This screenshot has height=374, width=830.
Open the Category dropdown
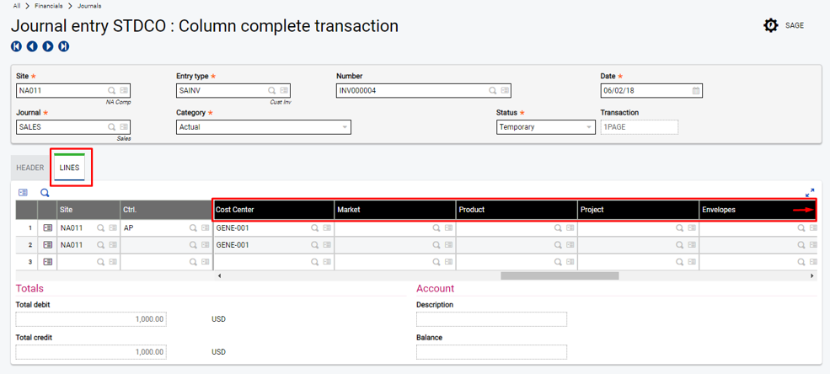pyautogui.click(x=263, y=127)
